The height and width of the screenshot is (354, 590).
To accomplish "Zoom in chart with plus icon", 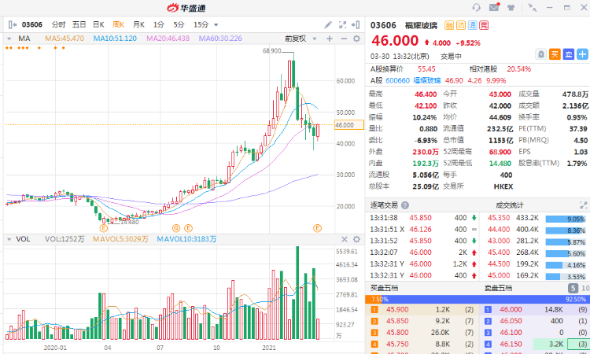I will click(x=330, y=39).
